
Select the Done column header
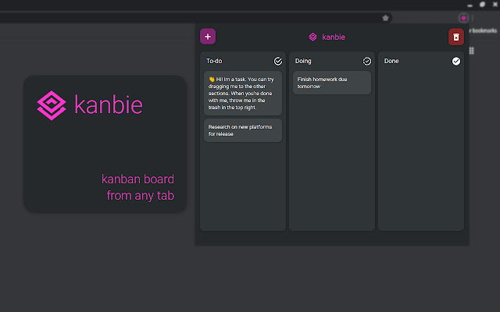(x=391, y=61)
